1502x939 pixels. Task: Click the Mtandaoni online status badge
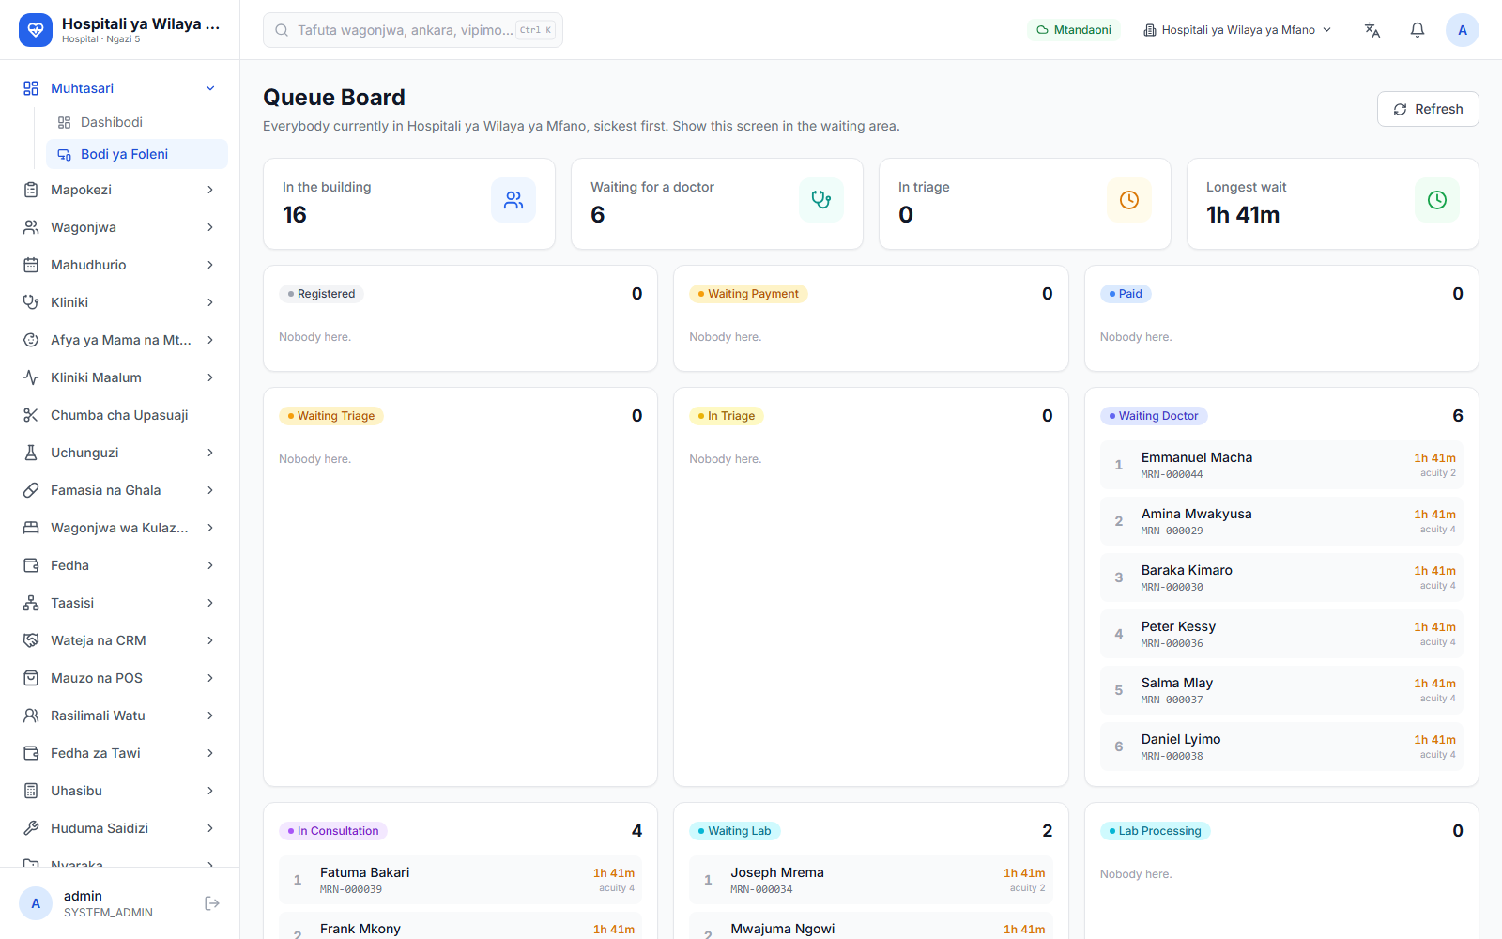tap(1074, 30)
